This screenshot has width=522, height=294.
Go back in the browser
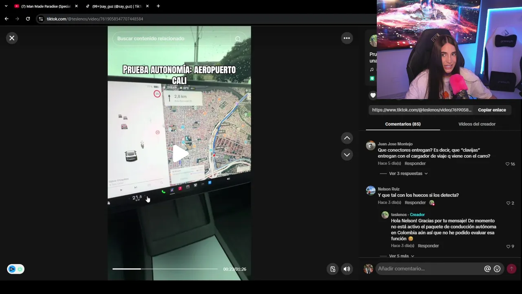(x=7, y=19)
